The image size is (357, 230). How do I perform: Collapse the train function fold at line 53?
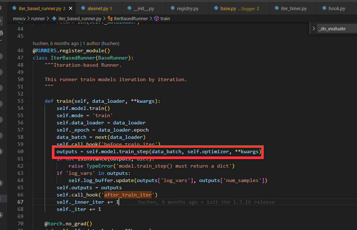click(x=29, y=101)
